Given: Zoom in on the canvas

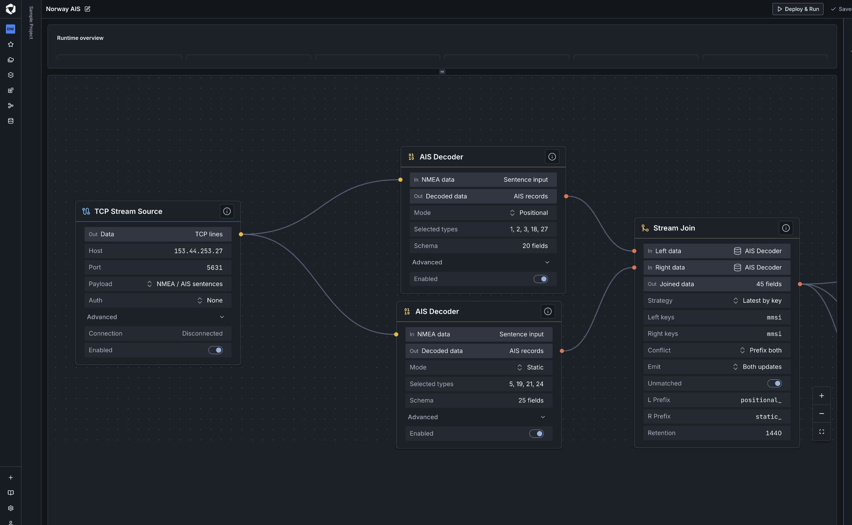Looking at the screenshot, I should coord(822,396).
